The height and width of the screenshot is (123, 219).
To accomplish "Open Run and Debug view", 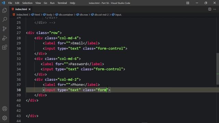I will click(x=4, y=38).
